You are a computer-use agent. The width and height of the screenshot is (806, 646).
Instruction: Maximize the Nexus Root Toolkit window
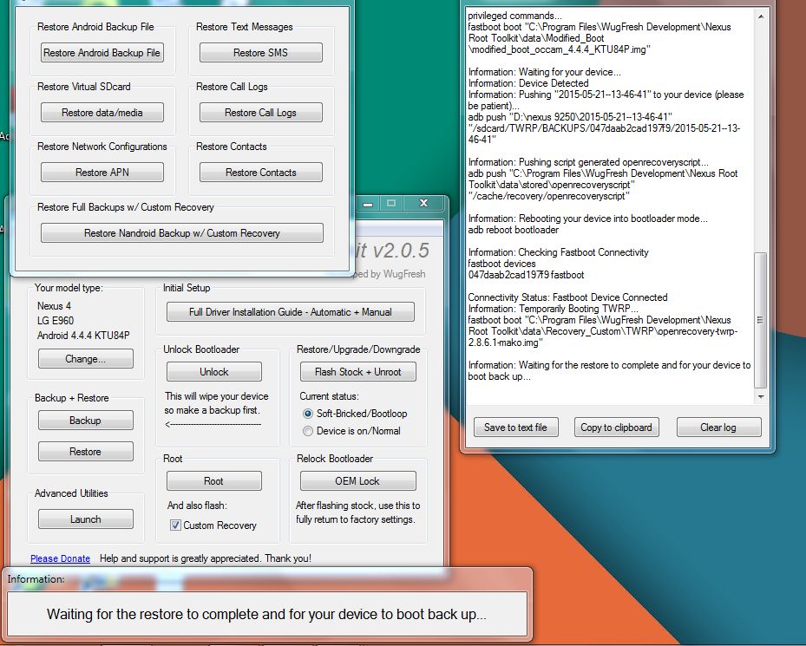[x=391, y=203]
